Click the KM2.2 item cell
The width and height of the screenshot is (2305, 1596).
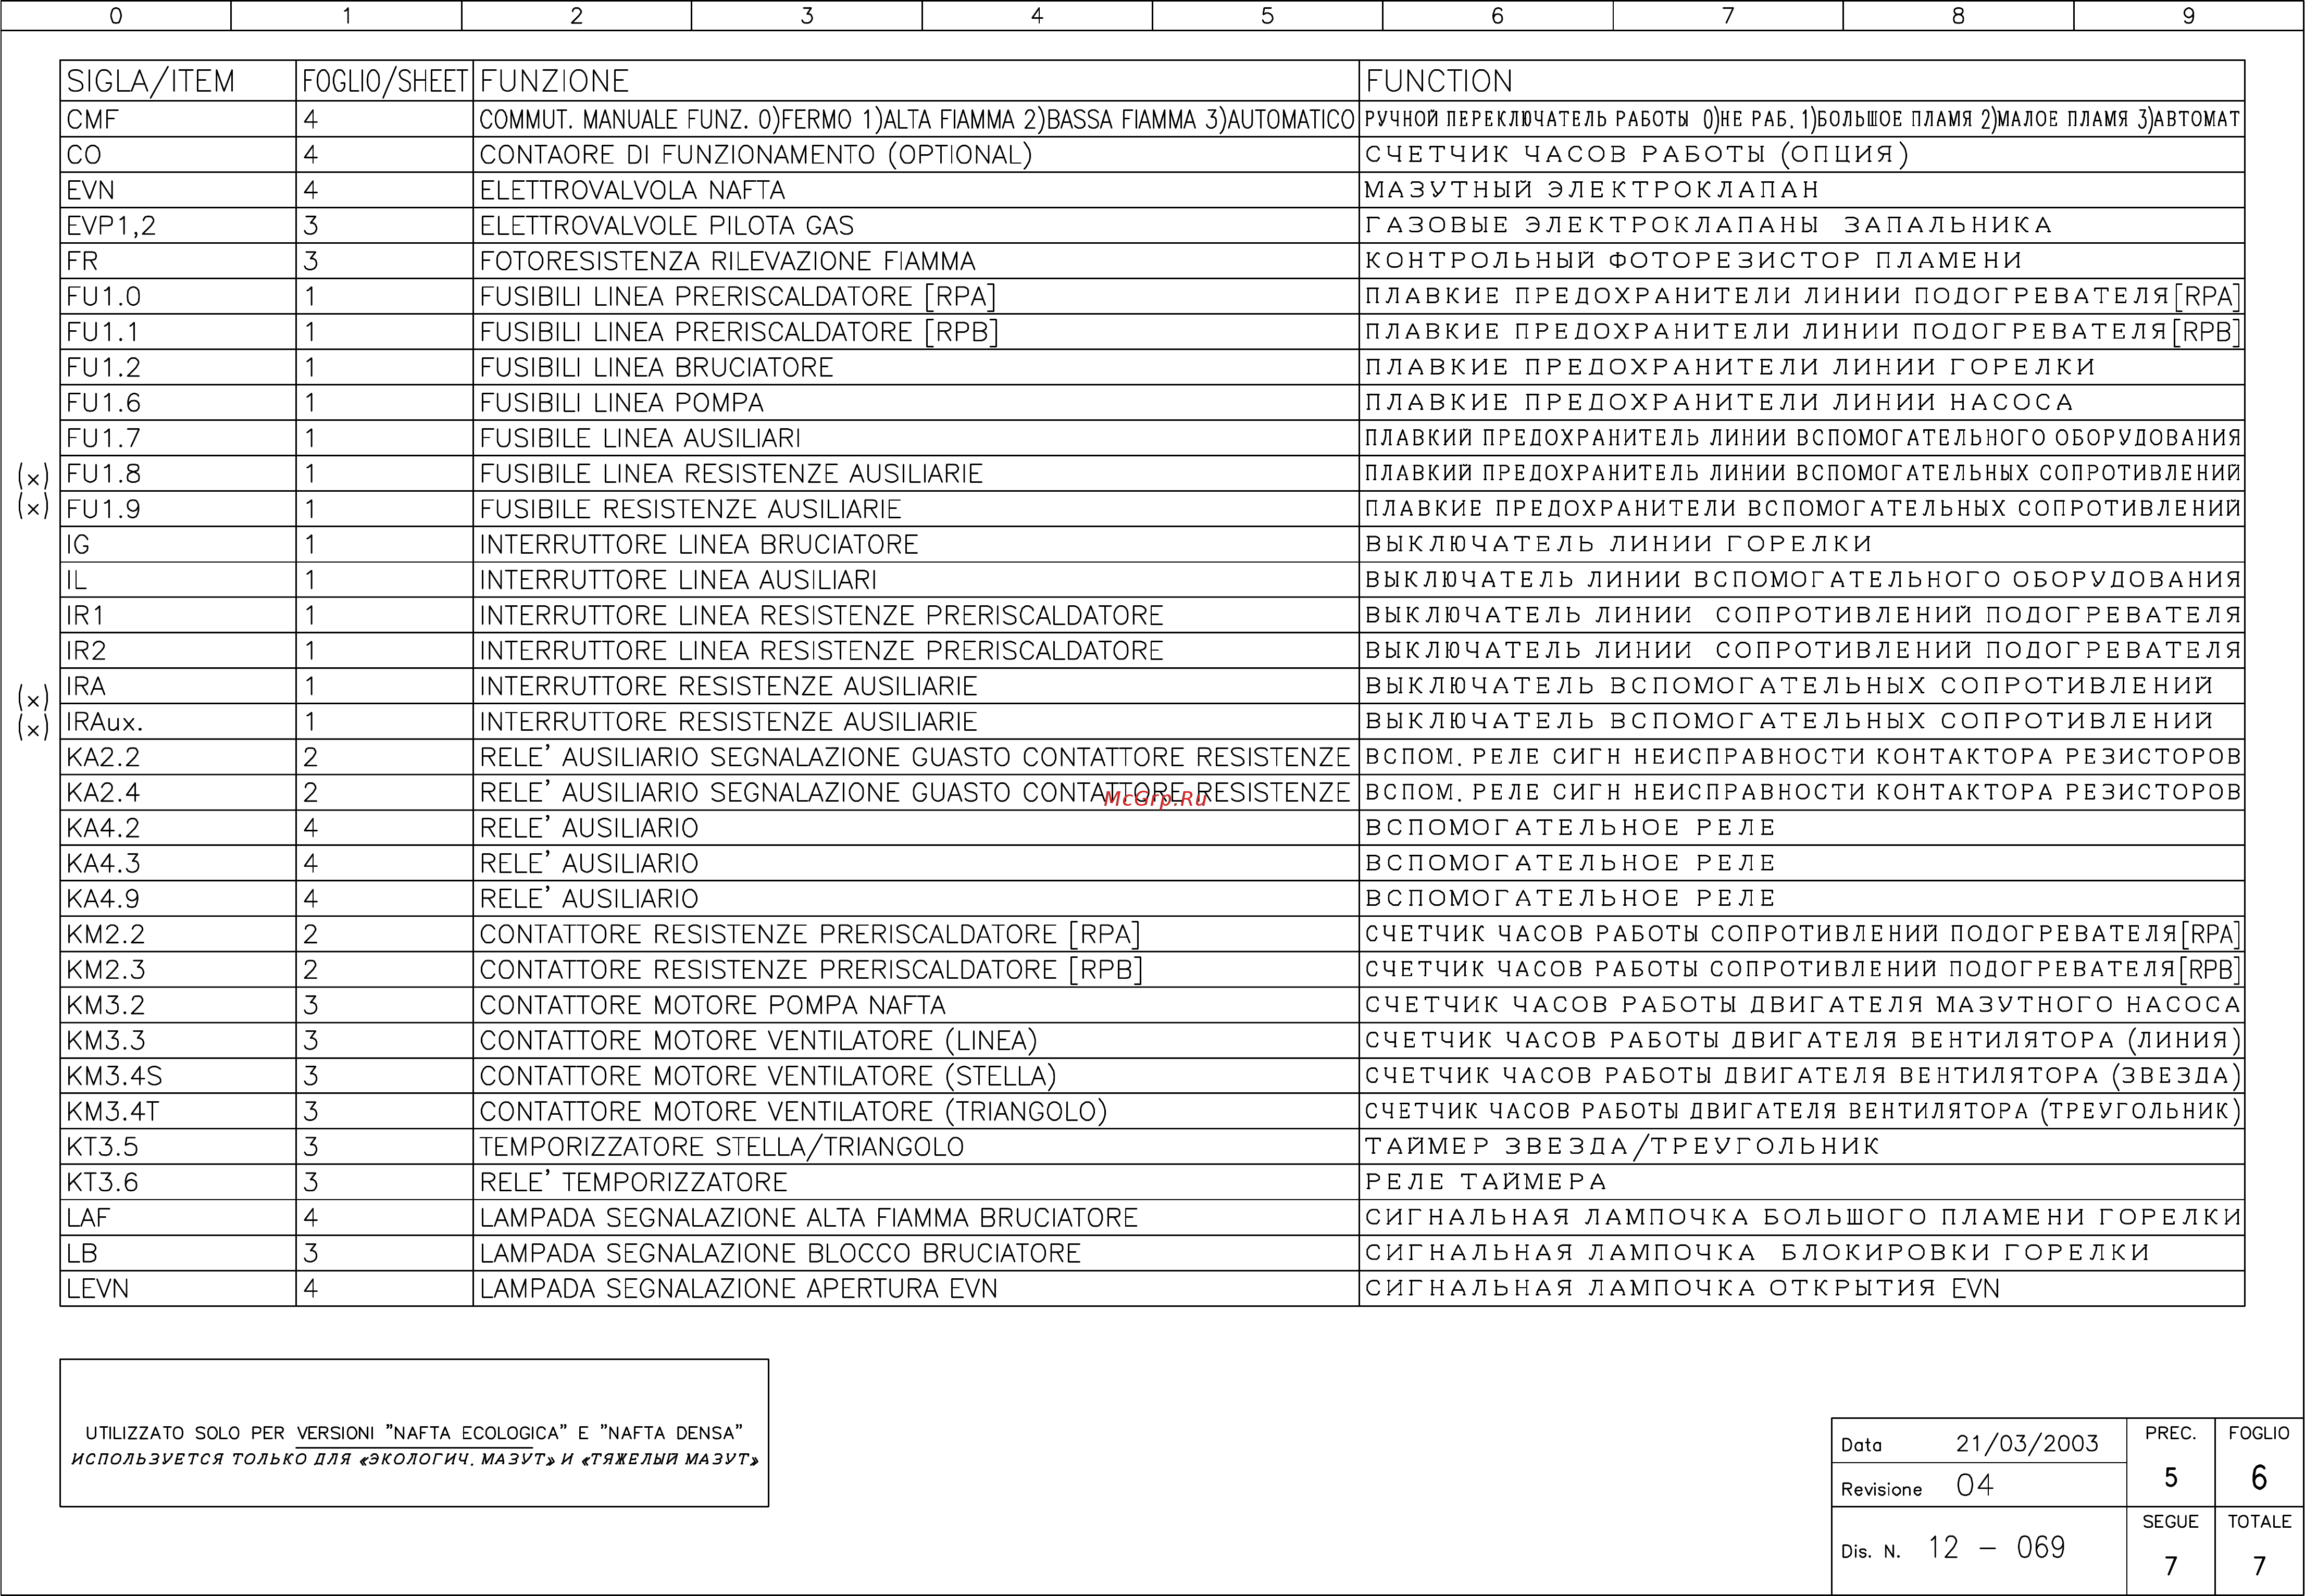click(x=177, y=934)
